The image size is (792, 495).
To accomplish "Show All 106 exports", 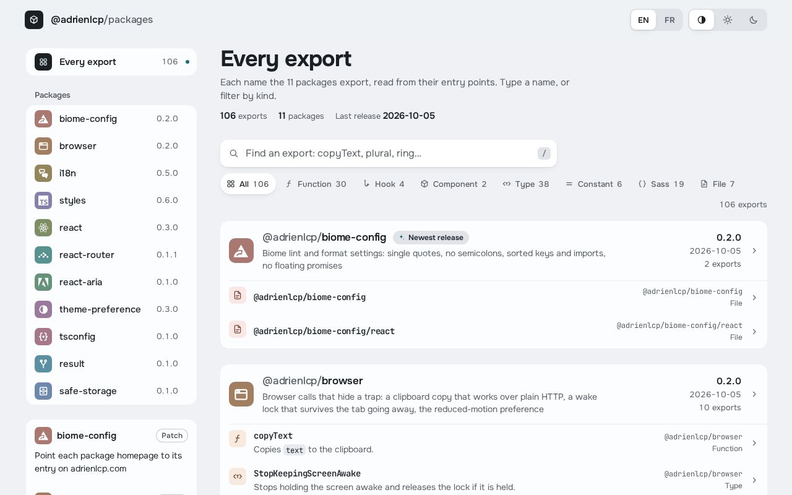I will click(x=248, y=184).
